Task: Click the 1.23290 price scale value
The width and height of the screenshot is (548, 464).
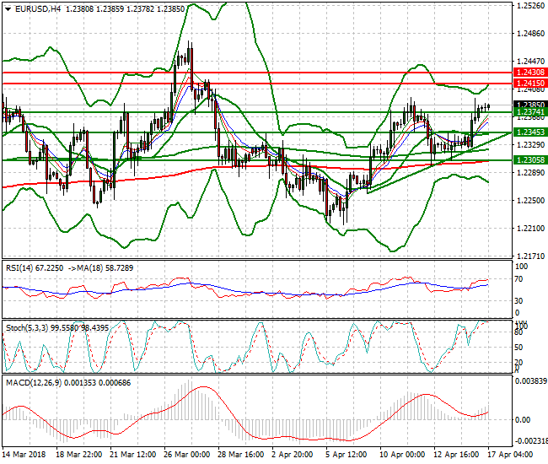Action: point(530,144)
